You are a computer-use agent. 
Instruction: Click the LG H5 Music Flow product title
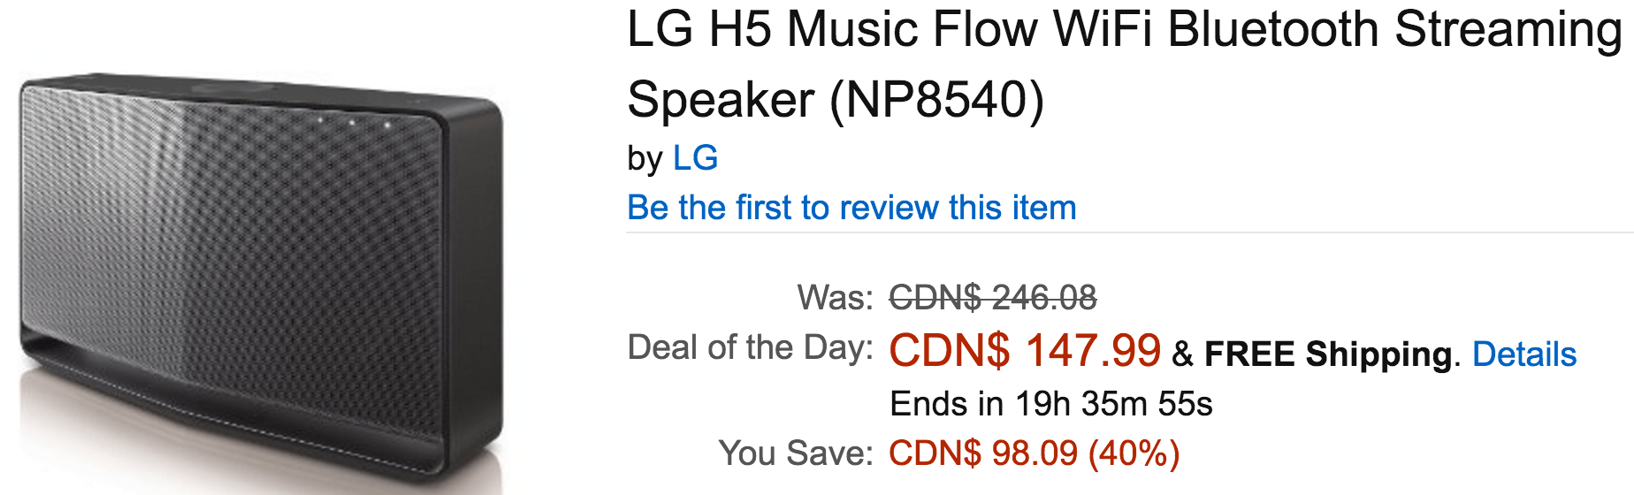(x=1125, y=64)
